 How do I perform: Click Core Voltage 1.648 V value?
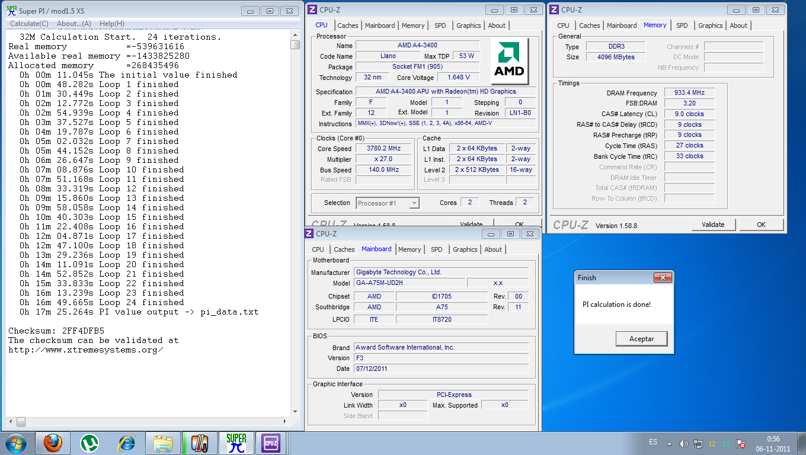(x=459, y=78)
